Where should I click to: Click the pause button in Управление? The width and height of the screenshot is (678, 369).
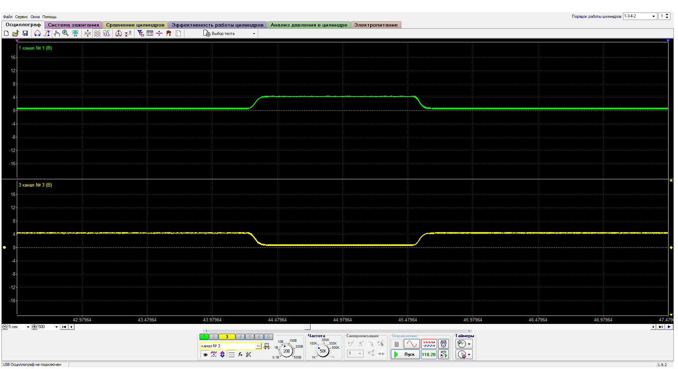[396, 344]
